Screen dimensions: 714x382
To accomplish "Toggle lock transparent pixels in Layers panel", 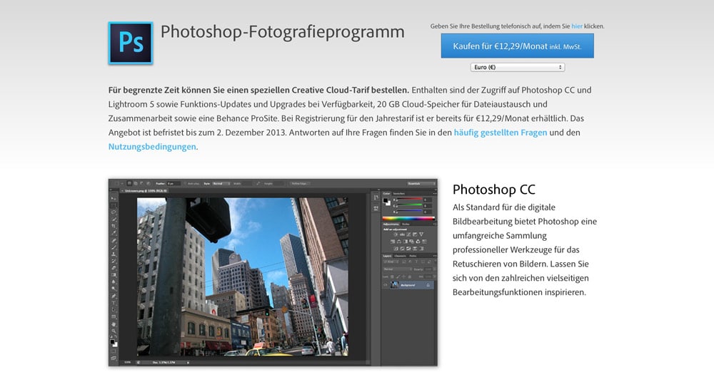I will point(392,277).
